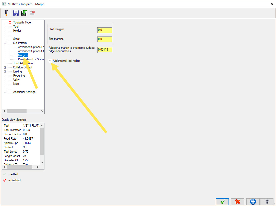The image size is (276, 206).
Task: Click the Start margins input field
Action: [105, 30]
